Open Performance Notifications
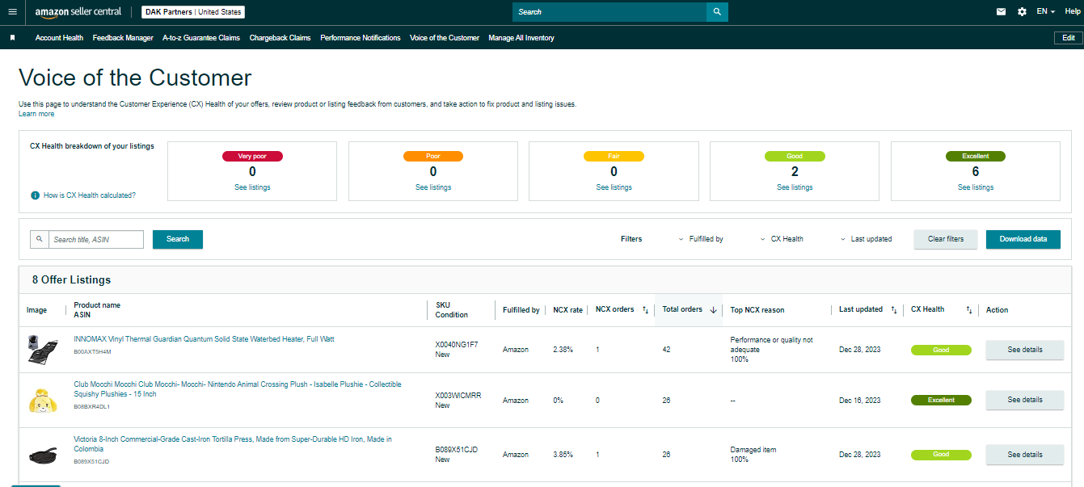 (361, 38)
